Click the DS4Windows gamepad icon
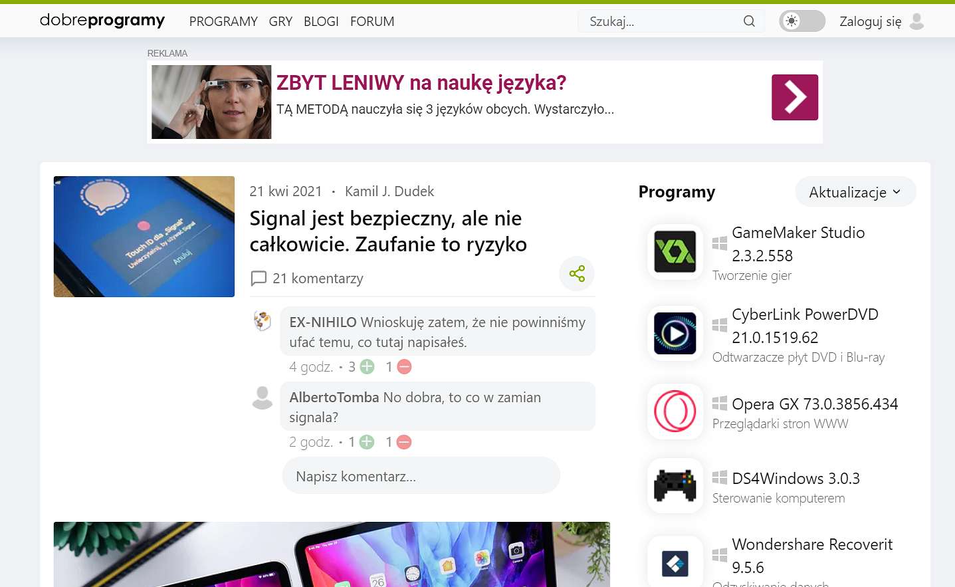Image resolution: width=955 pixels, height=587 pixels. pyautogui.click(x=675, y=486)
